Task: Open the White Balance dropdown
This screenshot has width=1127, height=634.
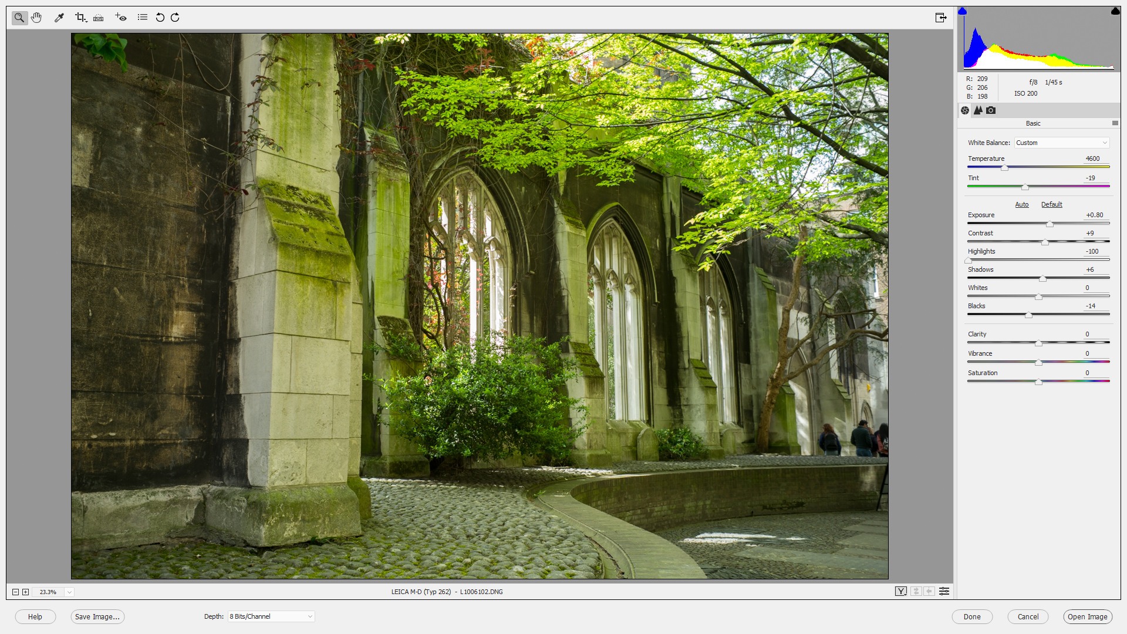Action: pos(1061,143)
